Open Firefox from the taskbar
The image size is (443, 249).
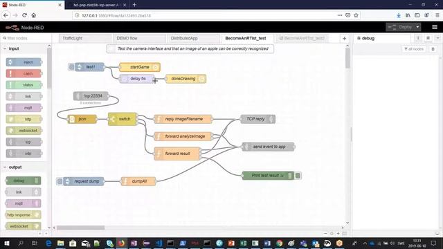coord(121,243)
